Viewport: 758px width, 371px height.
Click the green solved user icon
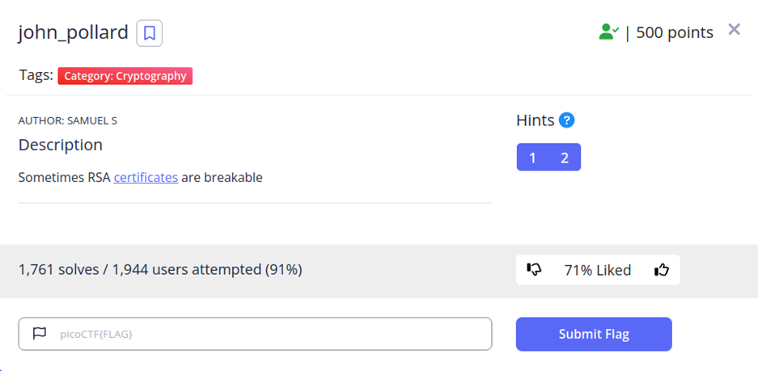(608, 32)
